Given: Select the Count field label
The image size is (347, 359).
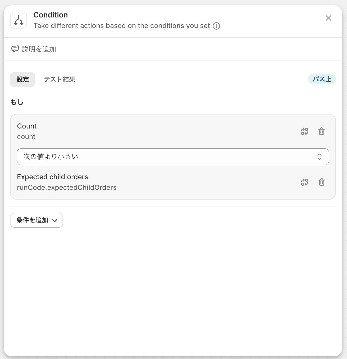Looking at the screenshot, I should point(27,126).
